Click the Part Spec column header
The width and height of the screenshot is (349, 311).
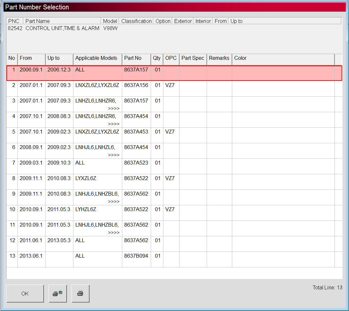[x=193, y=58]
